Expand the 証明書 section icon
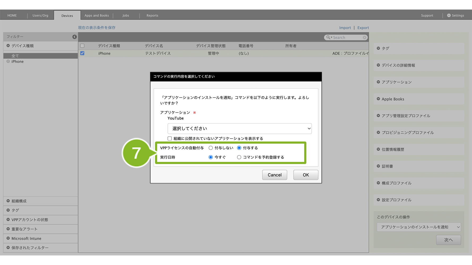472x265 pixels. coord(378,166)
